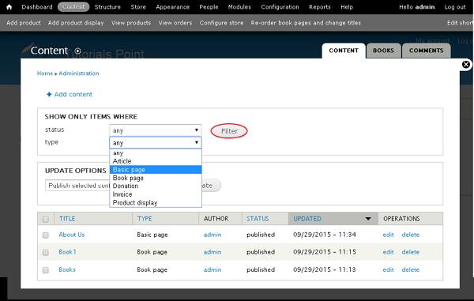This screenshot has height=301, width=474.
Task: Check the Book1 row checkbox
Action: 46,252
